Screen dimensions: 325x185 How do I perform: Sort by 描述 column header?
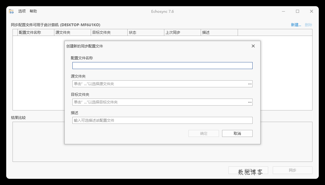tap(219, 33)
